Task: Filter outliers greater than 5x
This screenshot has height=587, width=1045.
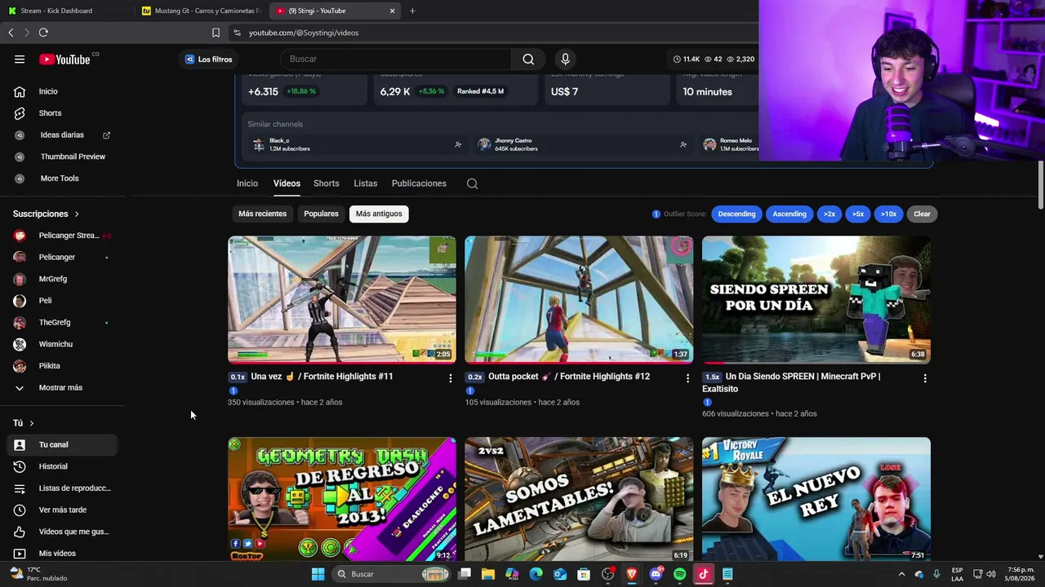Action: coord(858,214)
